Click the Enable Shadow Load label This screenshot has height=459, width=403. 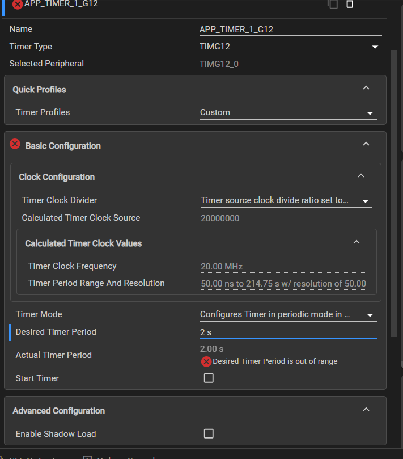tap(56, 434)
